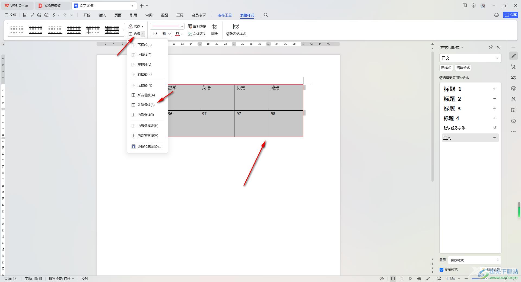Open Print Preview icon
This screenshot has height=282, width=521.
click(x=46, y=15)
